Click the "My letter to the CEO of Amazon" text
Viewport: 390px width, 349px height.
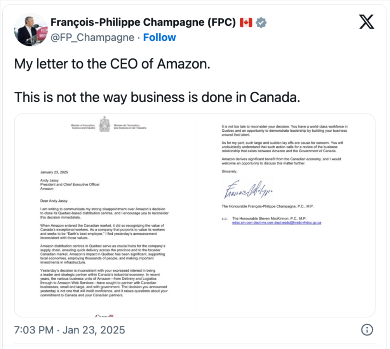coord(112,64)
